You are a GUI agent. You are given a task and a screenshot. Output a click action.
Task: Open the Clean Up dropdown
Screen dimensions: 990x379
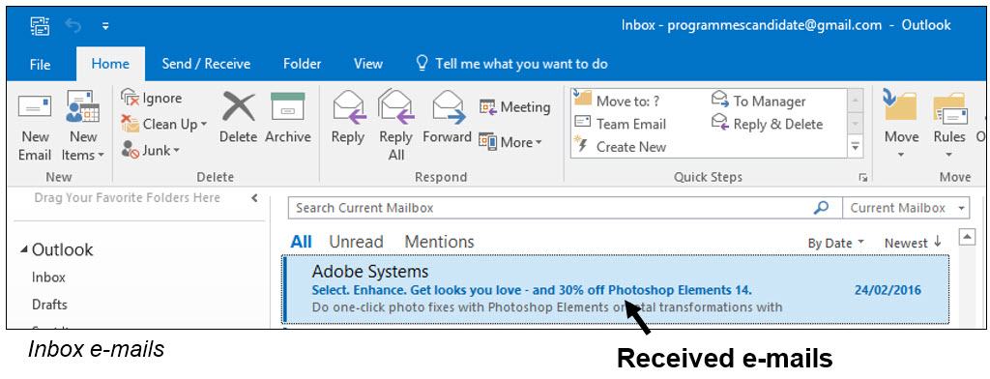point(164,124)
